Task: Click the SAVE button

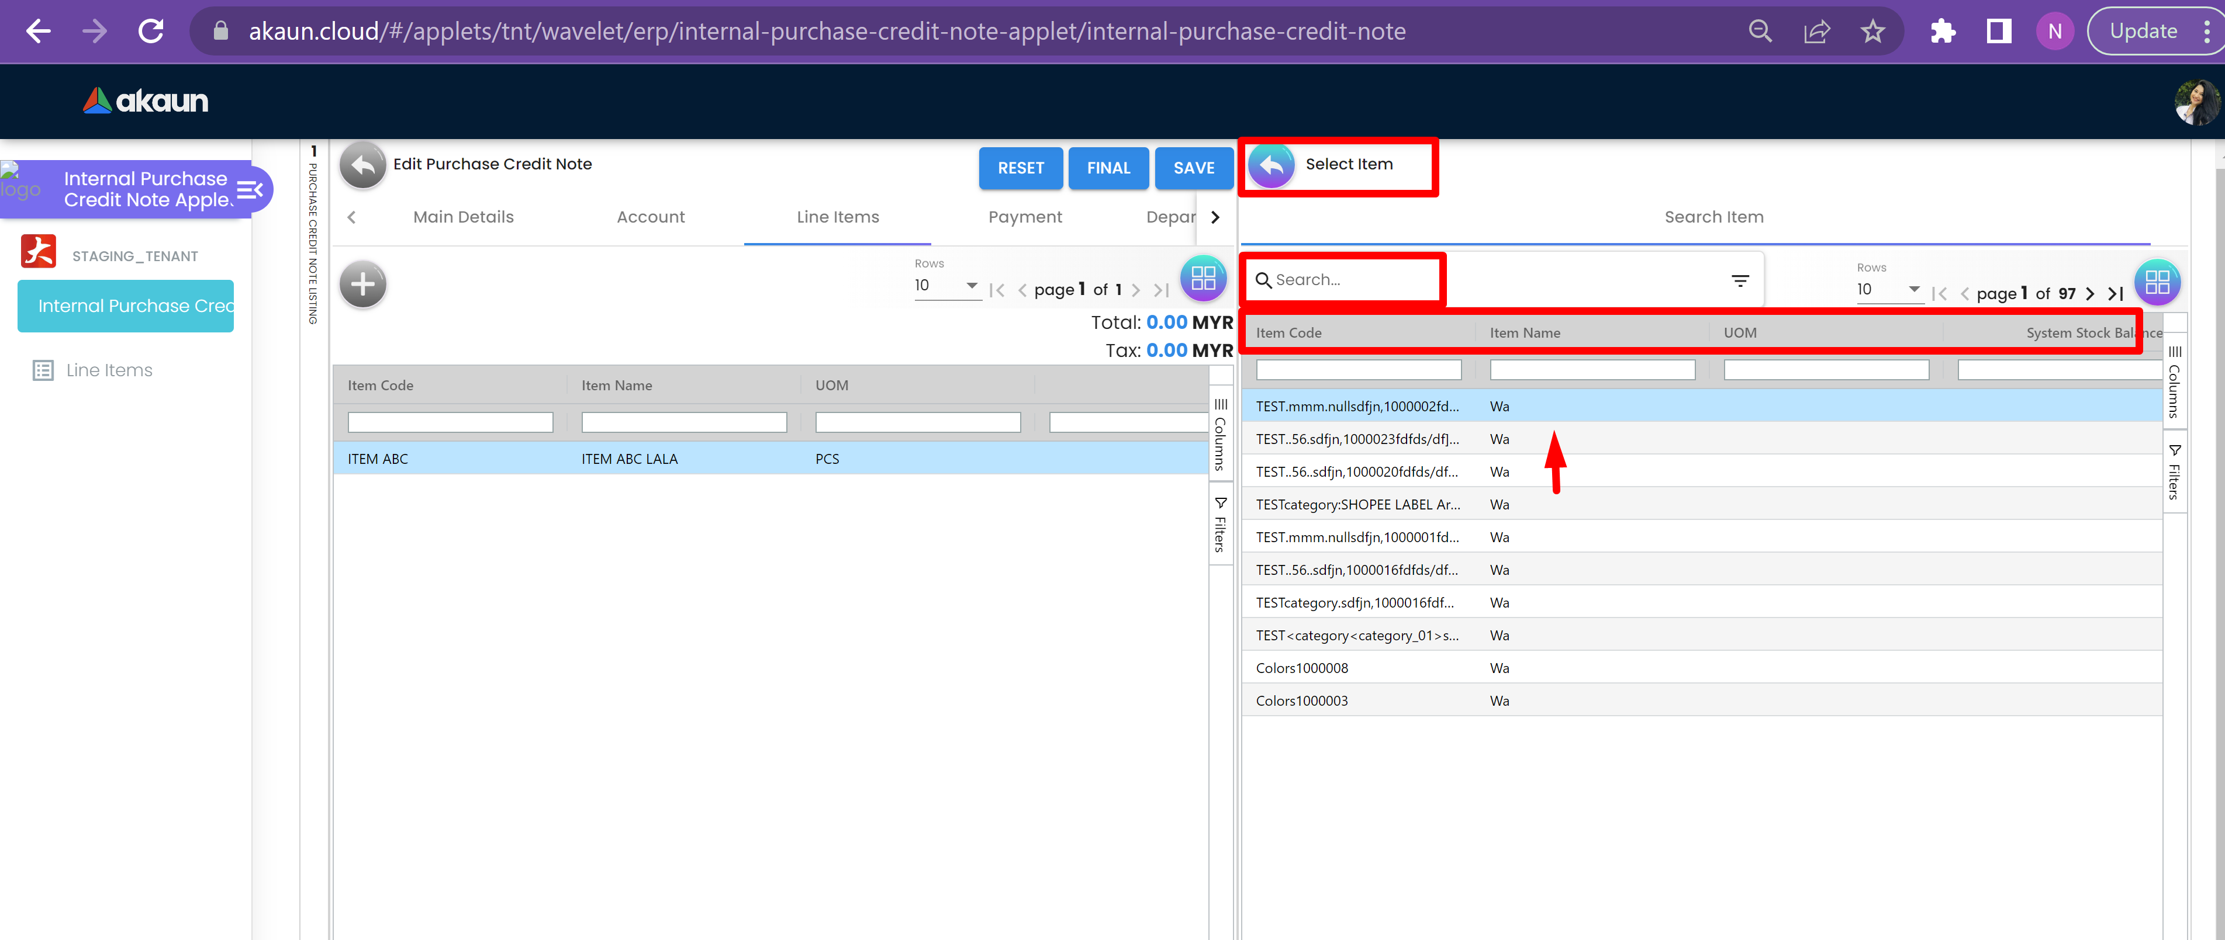Action: 1193,168
